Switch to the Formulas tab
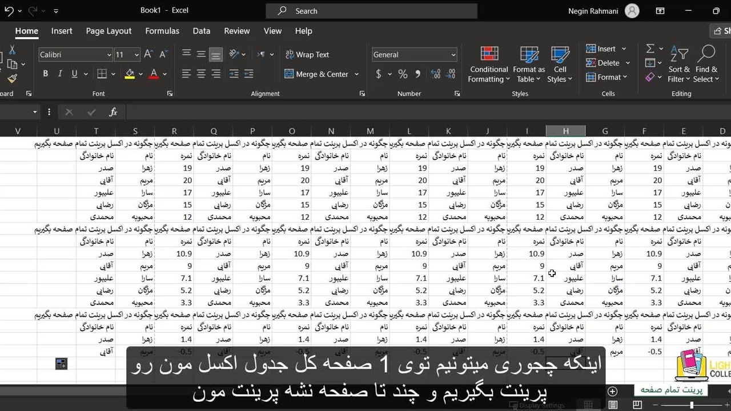This screenshot has width=731, height=411. [162, 31]
